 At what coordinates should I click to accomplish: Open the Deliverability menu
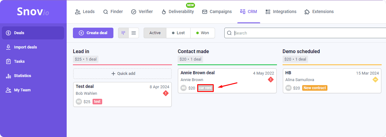pyautogui.click(x=178, y=12)
